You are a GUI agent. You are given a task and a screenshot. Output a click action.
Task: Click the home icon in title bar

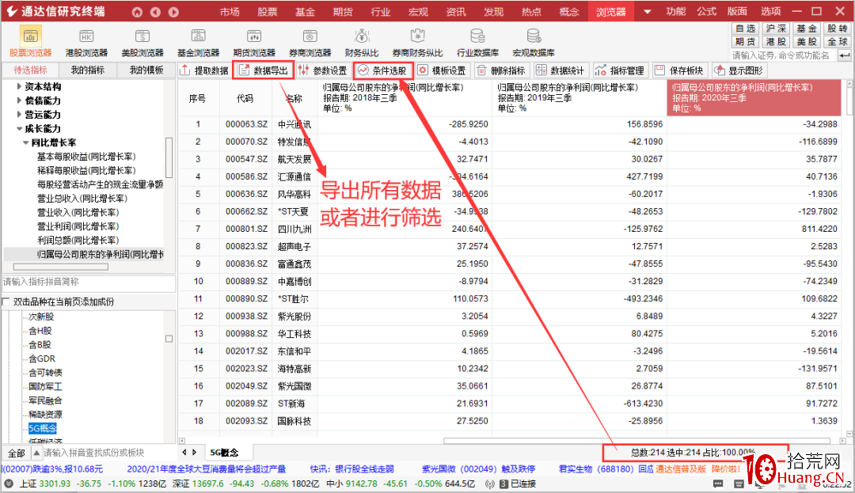click(137, 12)
